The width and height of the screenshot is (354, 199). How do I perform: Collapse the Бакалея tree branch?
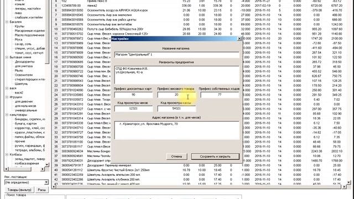tap(7, 22)
